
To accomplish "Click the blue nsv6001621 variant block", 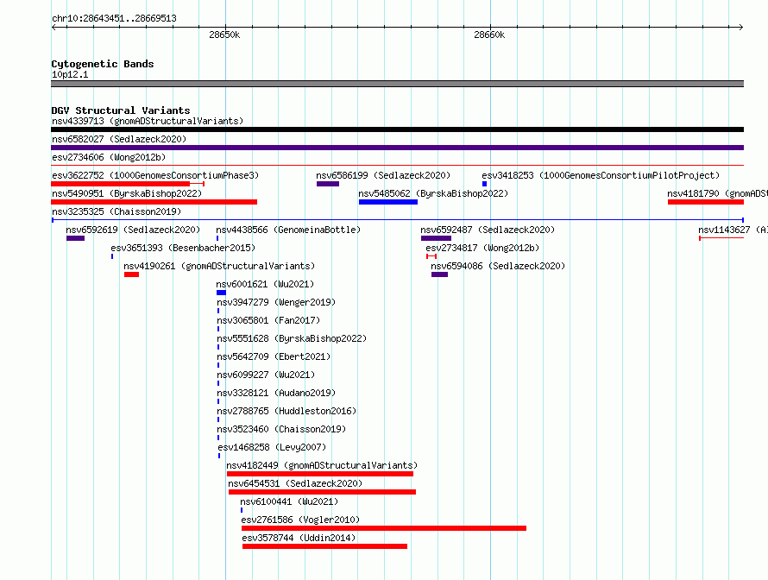I will (222, 293).
